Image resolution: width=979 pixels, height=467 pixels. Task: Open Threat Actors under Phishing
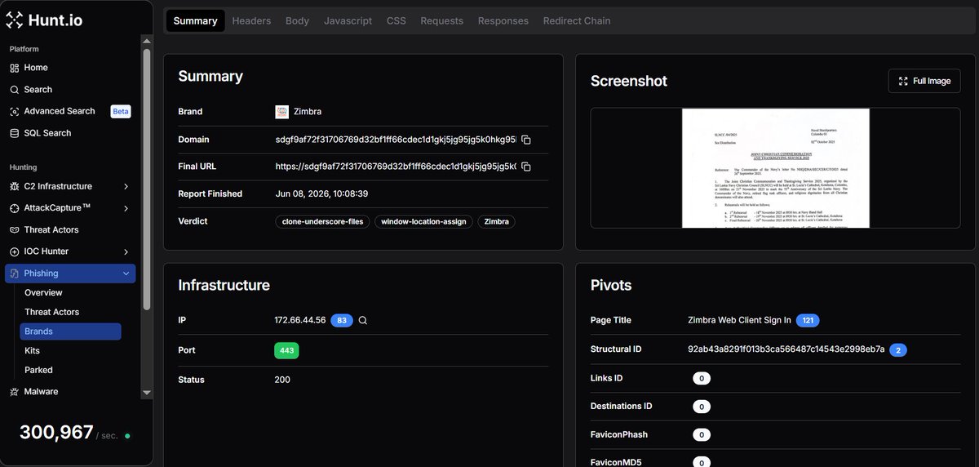(x=52, y=312)
